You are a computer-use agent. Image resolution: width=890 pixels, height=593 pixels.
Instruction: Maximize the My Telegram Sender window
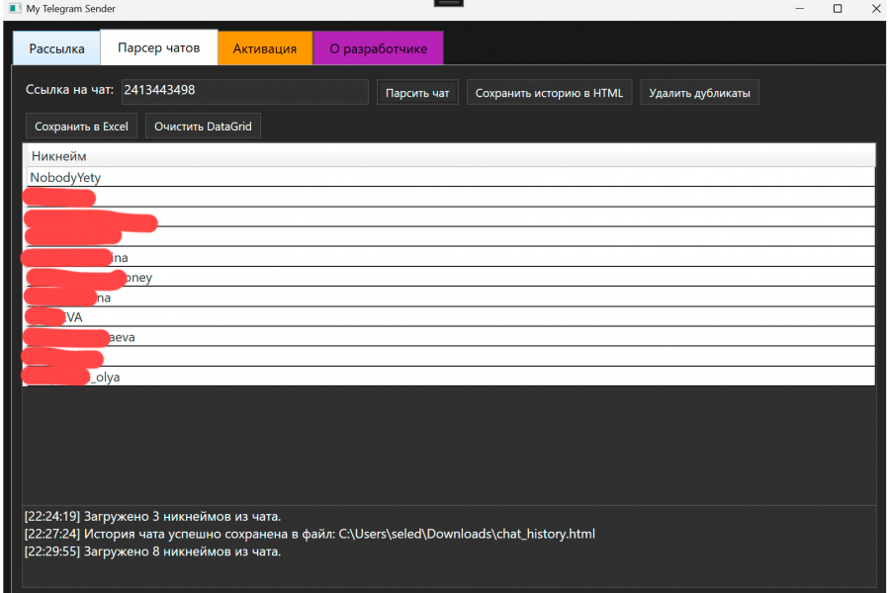[838, 9]
